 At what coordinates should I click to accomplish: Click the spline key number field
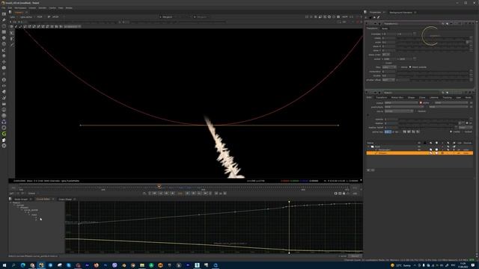[x=388, y=132]
